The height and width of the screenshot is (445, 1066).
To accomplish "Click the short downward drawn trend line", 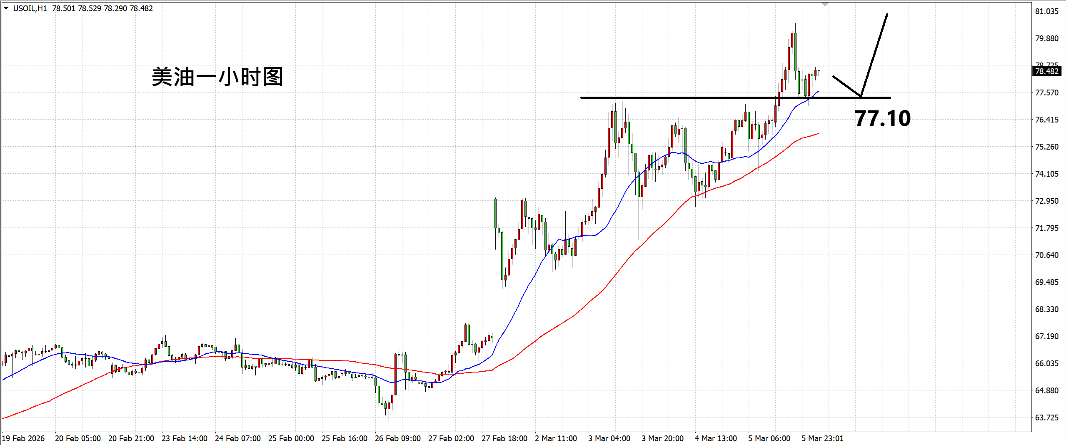I will click(846, 86).
